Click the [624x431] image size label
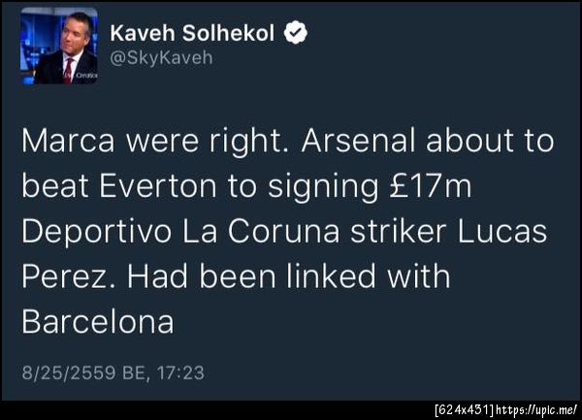Screen dimensions: 582x420 [465, 410]
